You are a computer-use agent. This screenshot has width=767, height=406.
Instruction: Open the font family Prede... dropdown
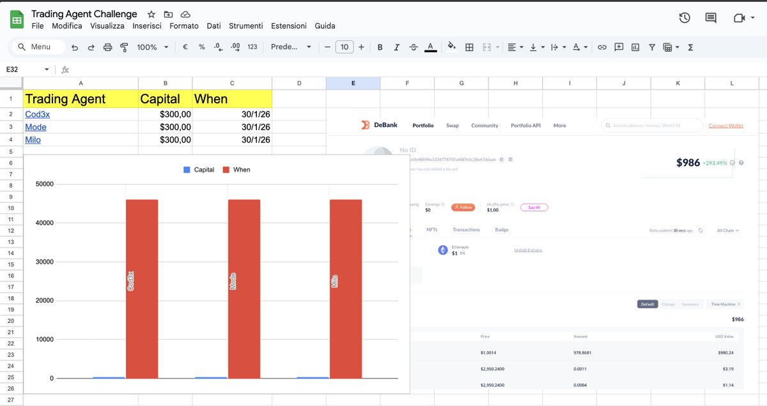coord(291,47)
